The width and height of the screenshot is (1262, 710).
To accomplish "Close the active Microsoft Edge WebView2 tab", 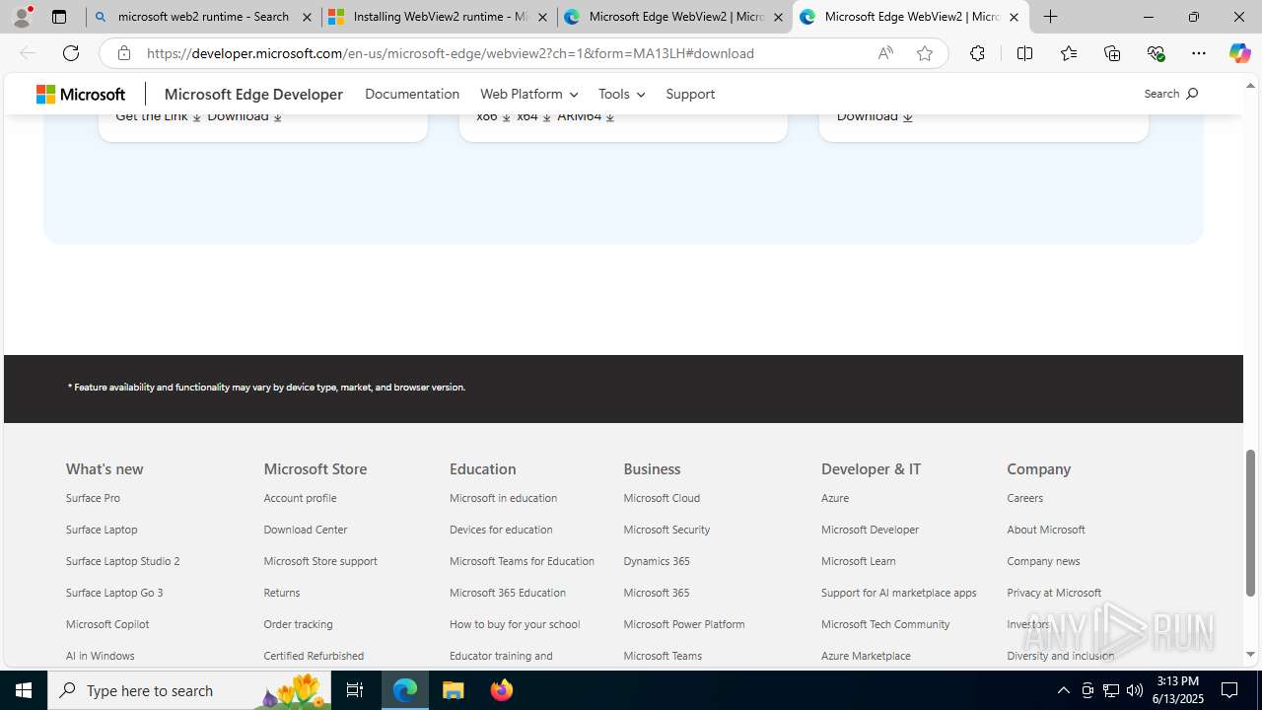I will point(1014,17).
